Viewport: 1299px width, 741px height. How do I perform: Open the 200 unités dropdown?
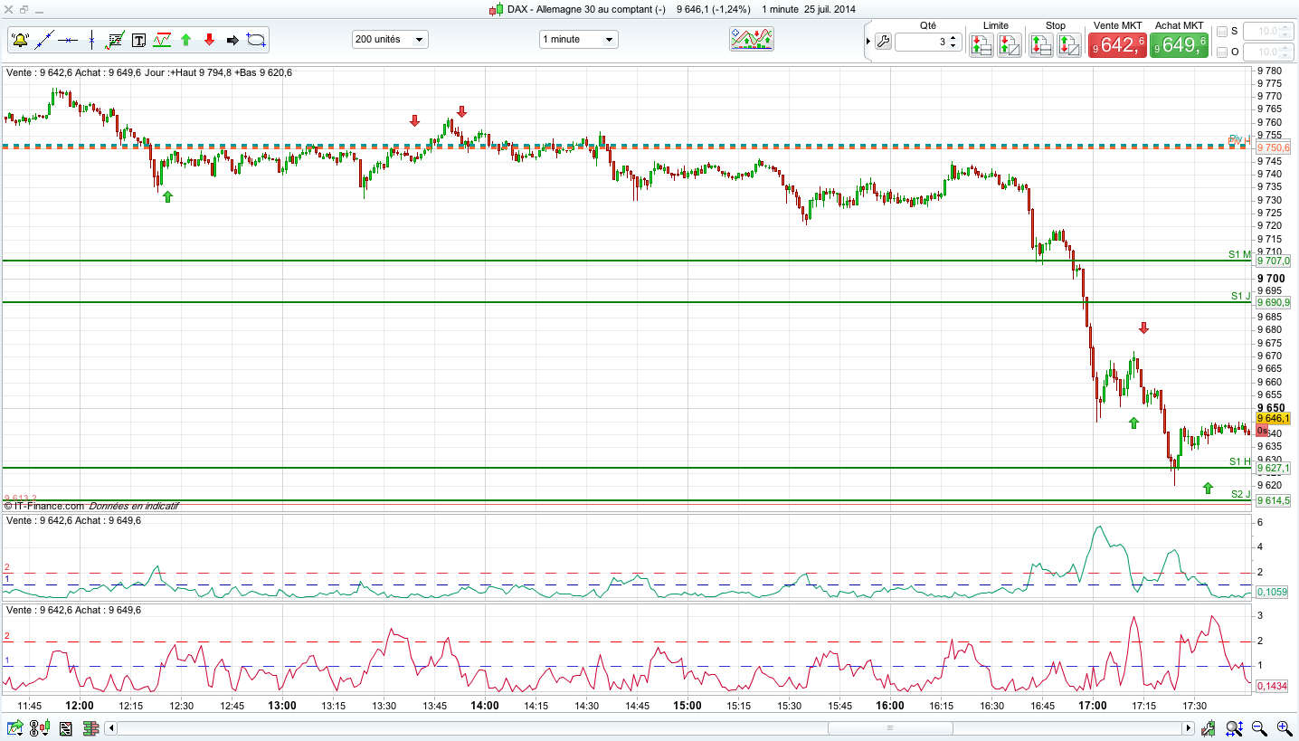click(x=390, y=40)
